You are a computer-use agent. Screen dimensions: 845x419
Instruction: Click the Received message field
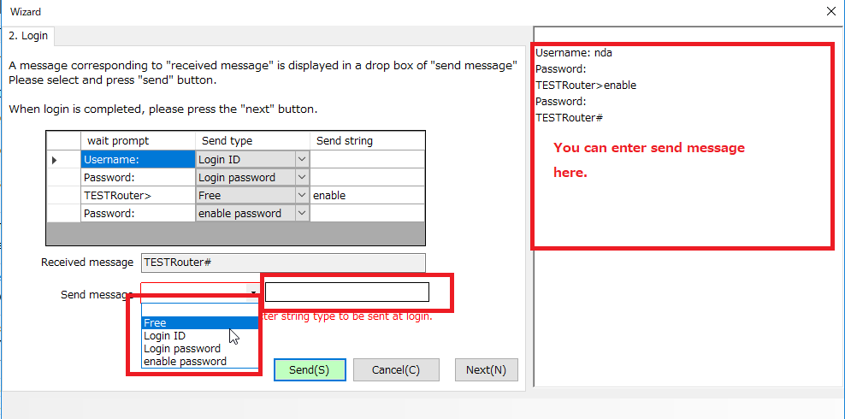click(x=282, y=263)
